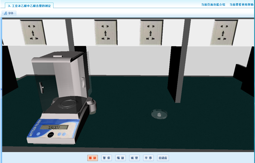This screenshot has height=163, width=255.
Task: Tap the middle blue button on balance panel
Action: point(59,134)
